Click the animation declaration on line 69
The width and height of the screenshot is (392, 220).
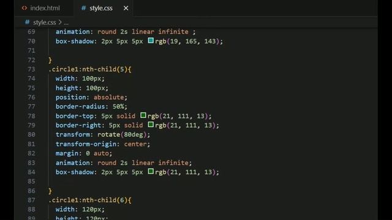click(x=126, y=32)
